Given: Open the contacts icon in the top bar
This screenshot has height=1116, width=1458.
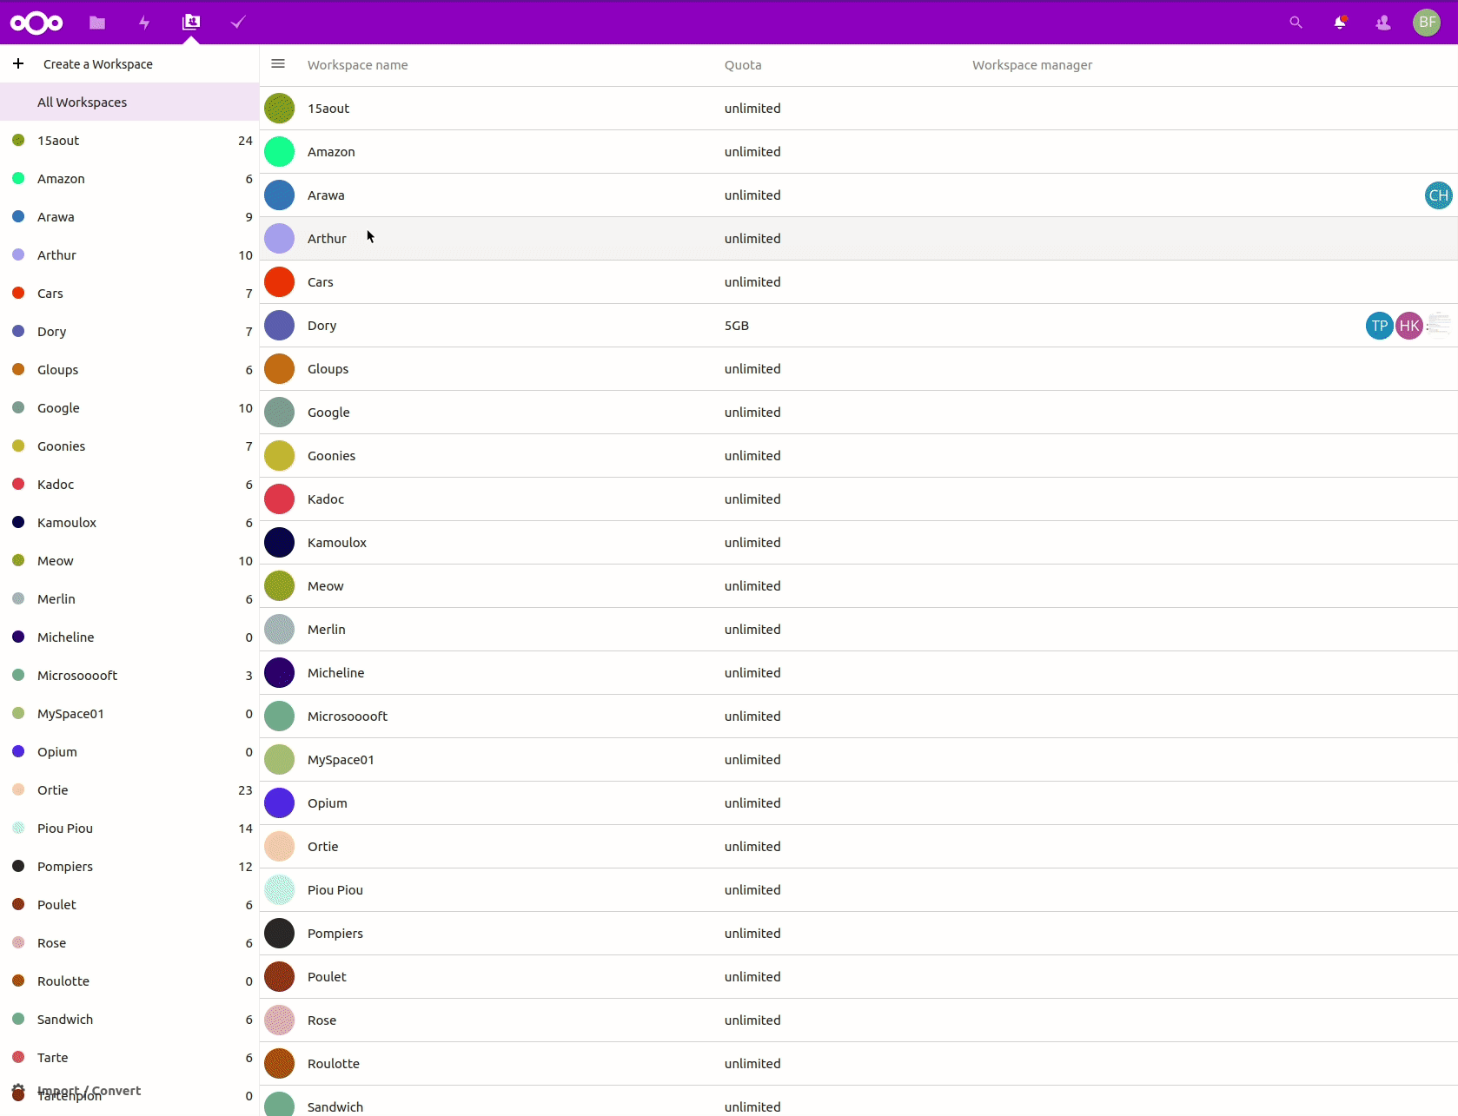Looking at the screenshot, I should click(x=1382, y=23).
